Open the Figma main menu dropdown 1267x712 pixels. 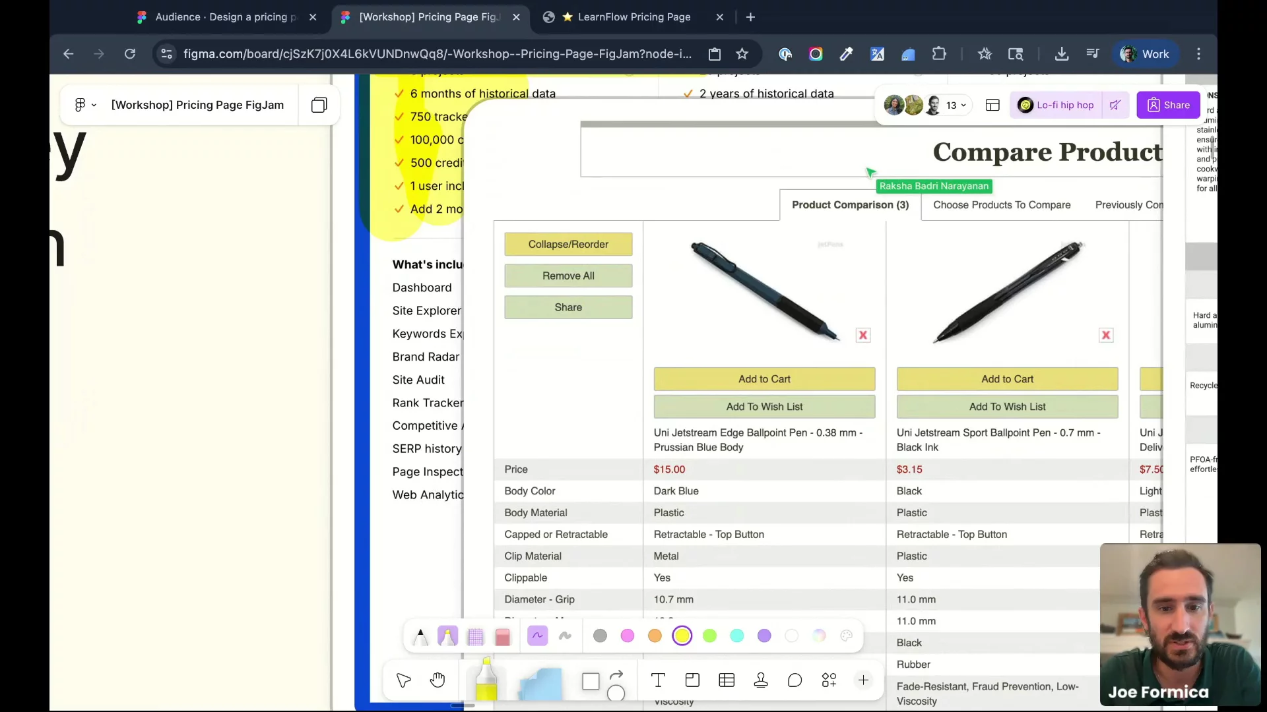pyautogui.click(x=85, y=105)
